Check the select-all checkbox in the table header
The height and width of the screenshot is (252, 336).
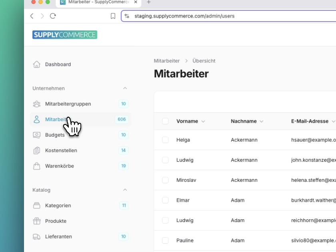point(165,121)
